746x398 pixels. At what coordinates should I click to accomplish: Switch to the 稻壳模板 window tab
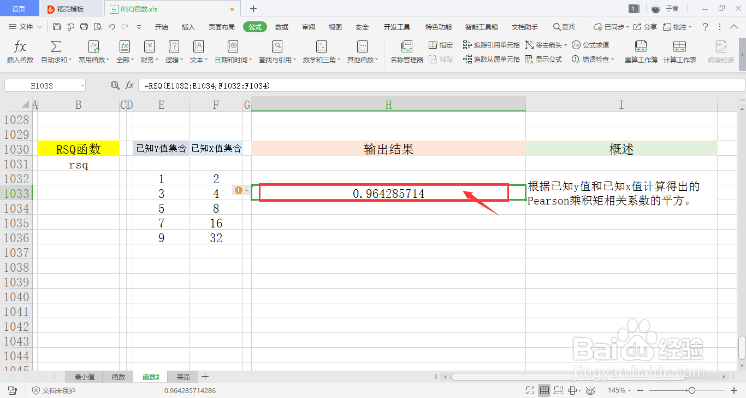pos(72,9)
